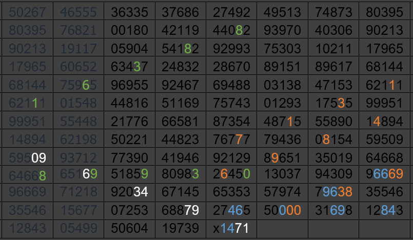Select cell 08154 with orange digit

(333, 138)
